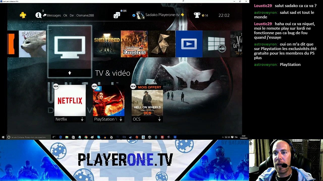Select astroveyron beside 'oui on m'a dit'
Viewport: 323px width, 181px height.
(266, 44)
